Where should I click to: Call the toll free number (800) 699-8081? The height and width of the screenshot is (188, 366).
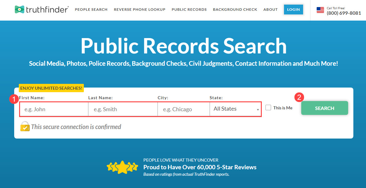click(x=344, y=13)
